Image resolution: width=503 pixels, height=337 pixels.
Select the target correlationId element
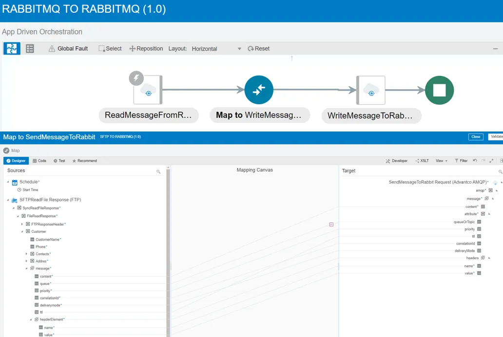pos(465,243)
